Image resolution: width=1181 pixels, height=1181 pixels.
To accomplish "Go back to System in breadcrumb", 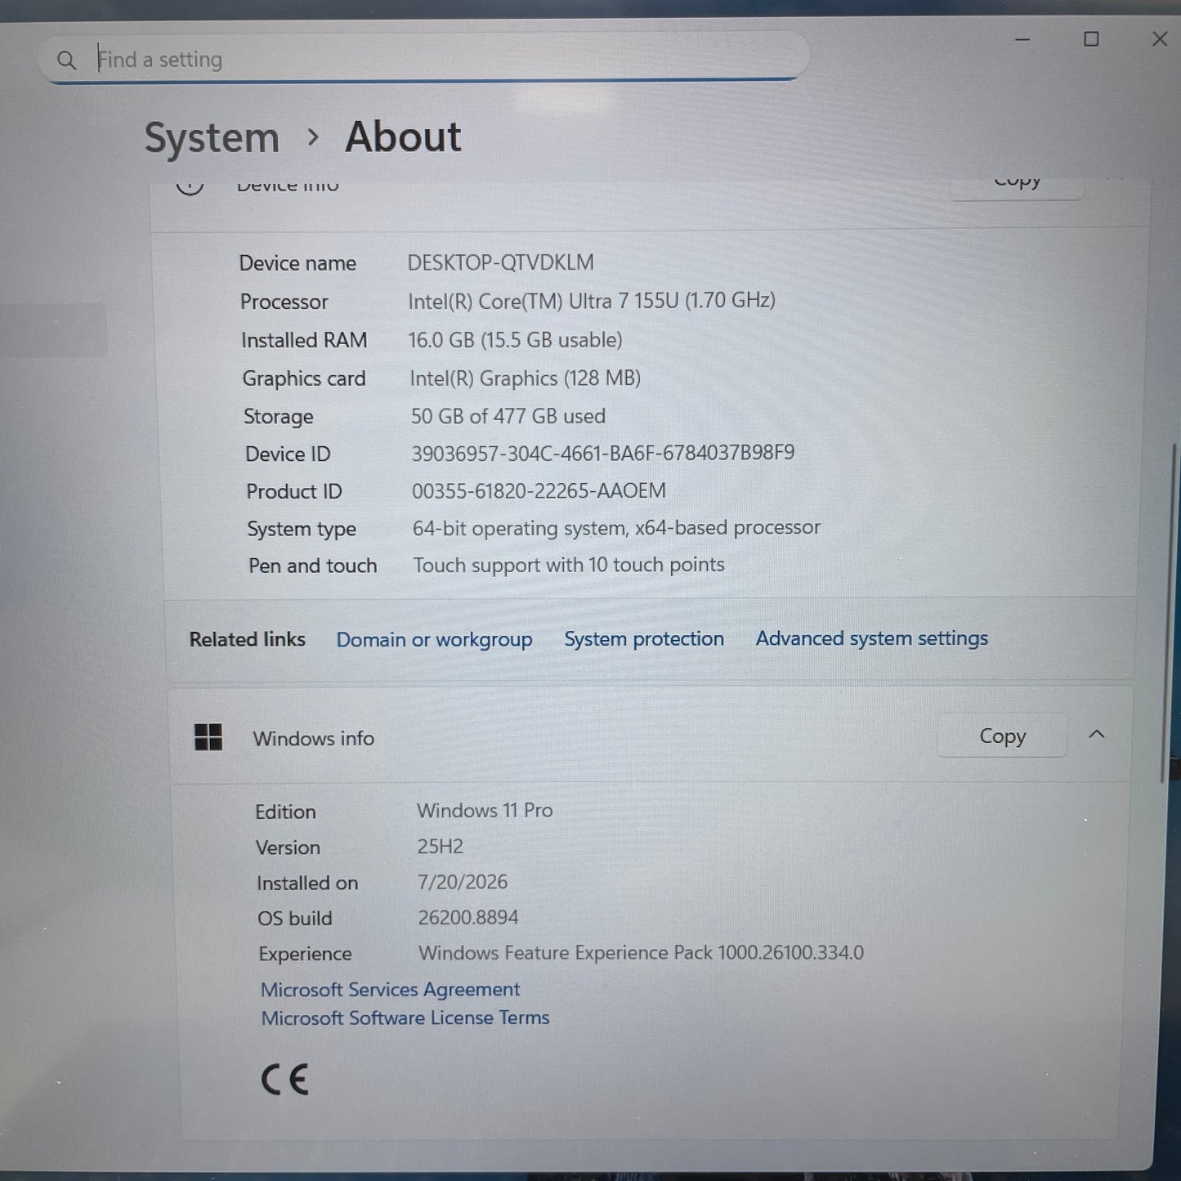I will click(212, 137).
